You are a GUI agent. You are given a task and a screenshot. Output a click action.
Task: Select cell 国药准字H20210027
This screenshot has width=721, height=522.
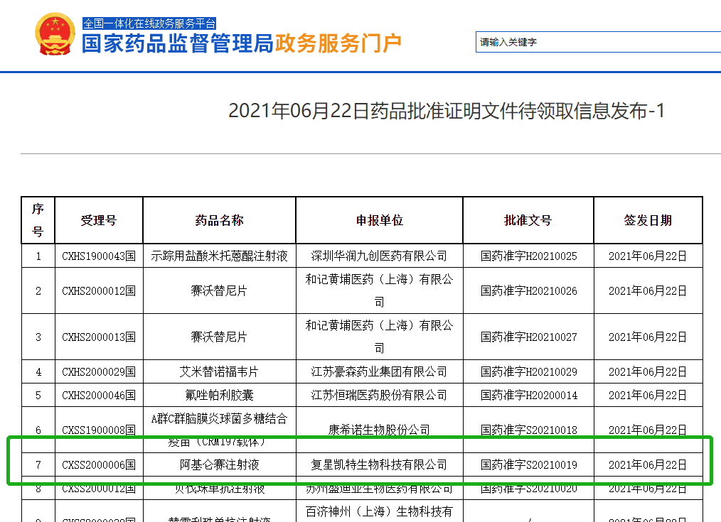[528, 337]
